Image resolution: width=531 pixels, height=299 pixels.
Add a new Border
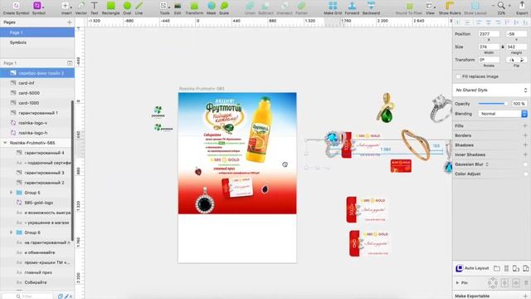click(x=525, y=135)
